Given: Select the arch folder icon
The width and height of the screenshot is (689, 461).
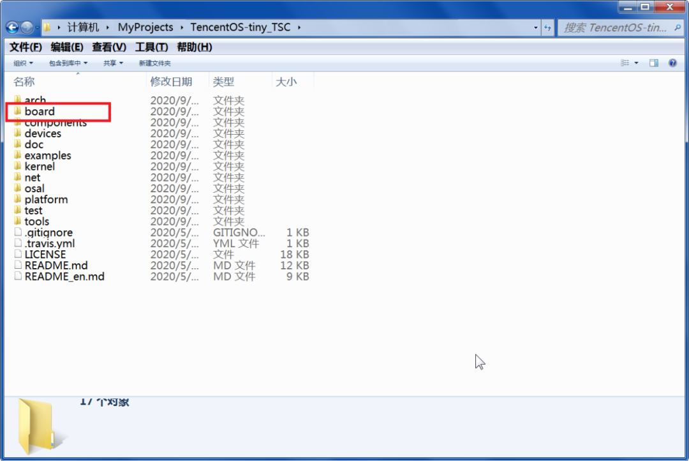Looking at the screenshot, I should (18, 100).
